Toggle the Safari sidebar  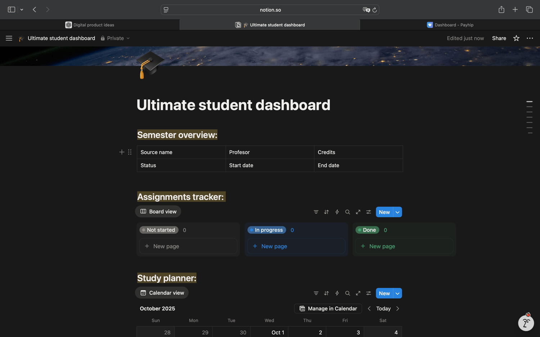pyautogui.click(x=11, y=10)
